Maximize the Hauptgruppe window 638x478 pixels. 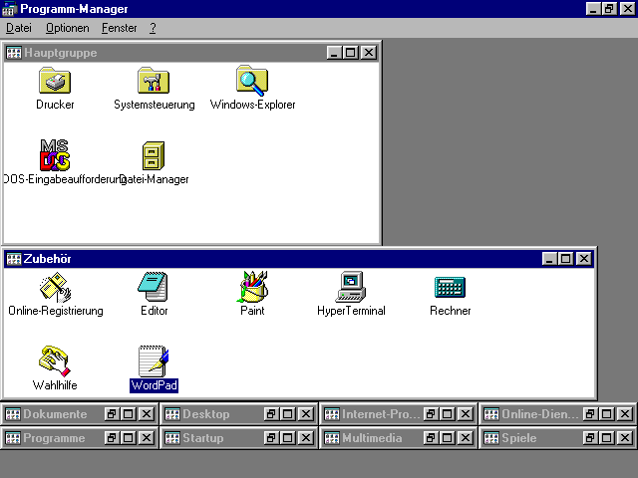click(x=350, y=53)
